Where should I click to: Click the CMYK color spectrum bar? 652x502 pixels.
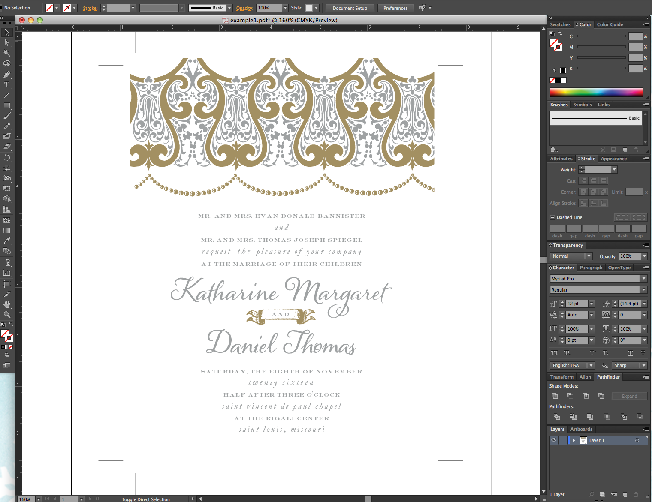coord(596,92)
